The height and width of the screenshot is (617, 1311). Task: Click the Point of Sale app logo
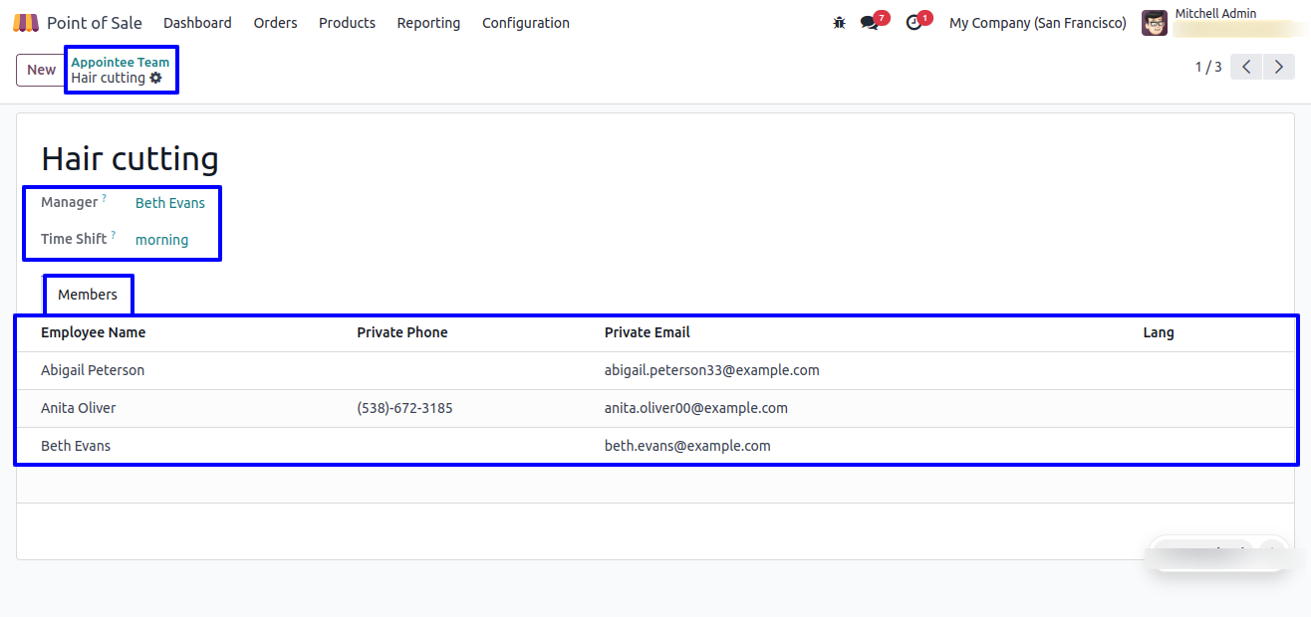tap(26, 23)
